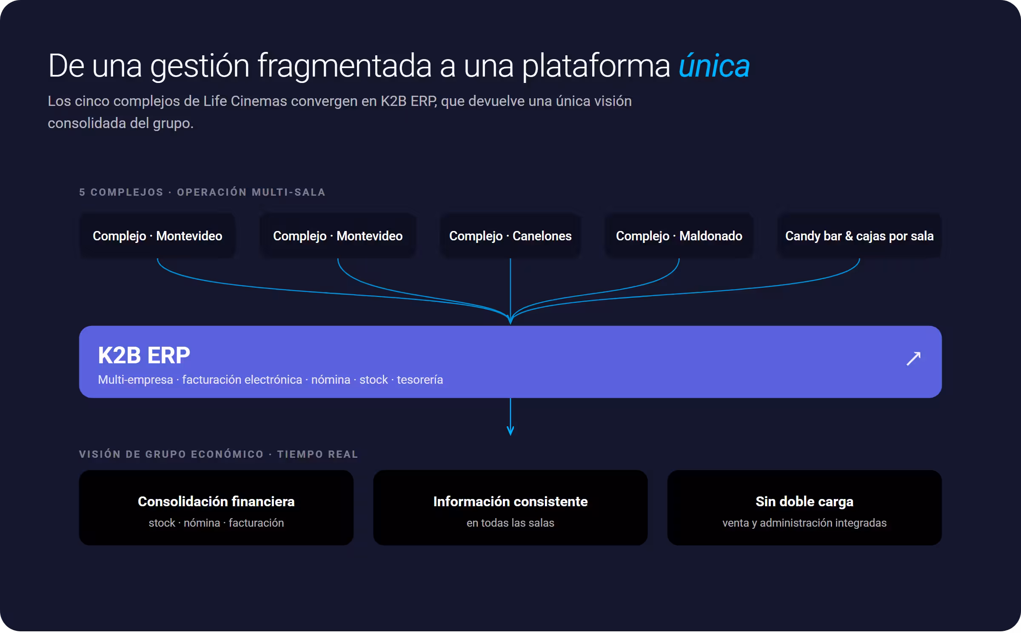The width and height of the screenshot is (1021, 633).
Task: Click the '5 COMPLEJOS · OPERACIÓN MULTI-SALA' label
Action: [x=202, y=192]
